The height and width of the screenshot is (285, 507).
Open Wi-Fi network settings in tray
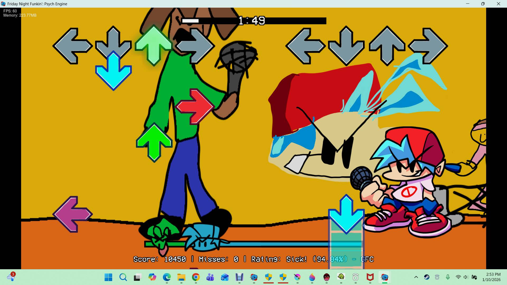tap(458, 277)
